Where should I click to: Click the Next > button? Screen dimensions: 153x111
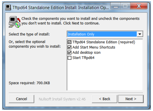tap(131, 99)
